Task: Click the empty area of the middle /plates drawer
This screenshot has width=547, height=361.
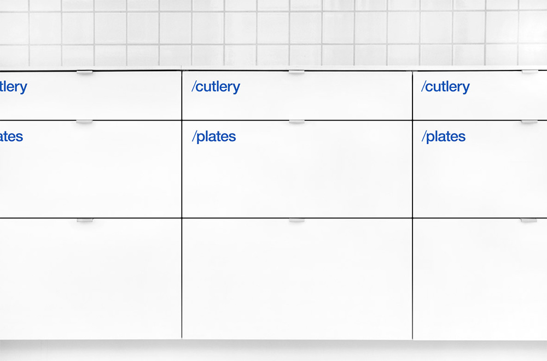Action: pos(297,177)
